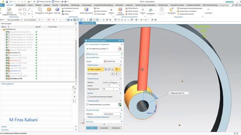Select the Bohrung hole tool

57,10
